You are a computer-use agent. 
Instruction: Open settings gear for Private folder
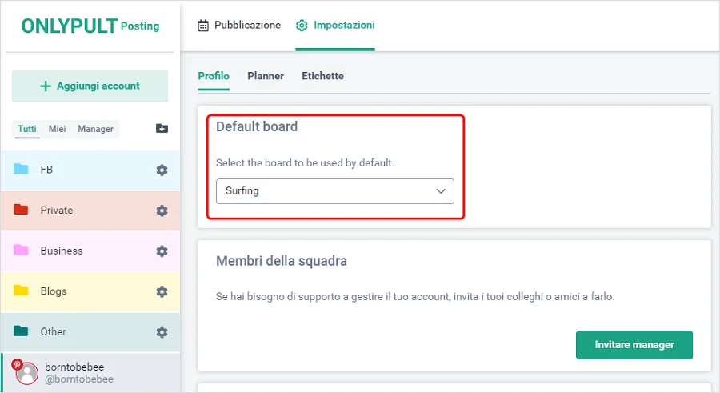tap(162, 211)
